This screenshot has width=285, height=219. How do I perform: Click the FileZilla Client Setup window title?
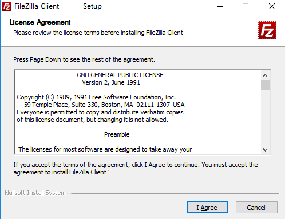pos(58,6)
